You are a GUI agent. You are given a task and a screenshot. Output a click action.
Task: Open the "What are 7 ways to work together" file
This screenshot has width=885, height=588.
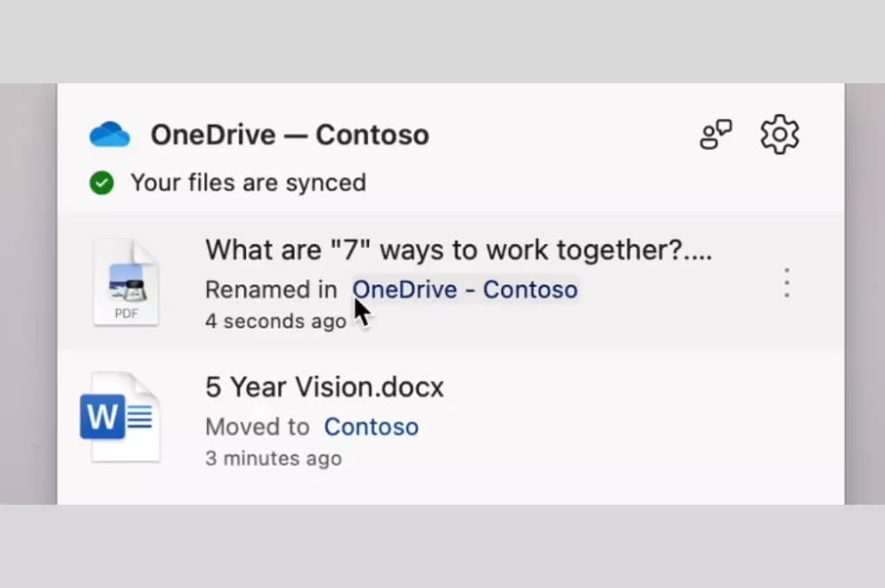(458, 250)
